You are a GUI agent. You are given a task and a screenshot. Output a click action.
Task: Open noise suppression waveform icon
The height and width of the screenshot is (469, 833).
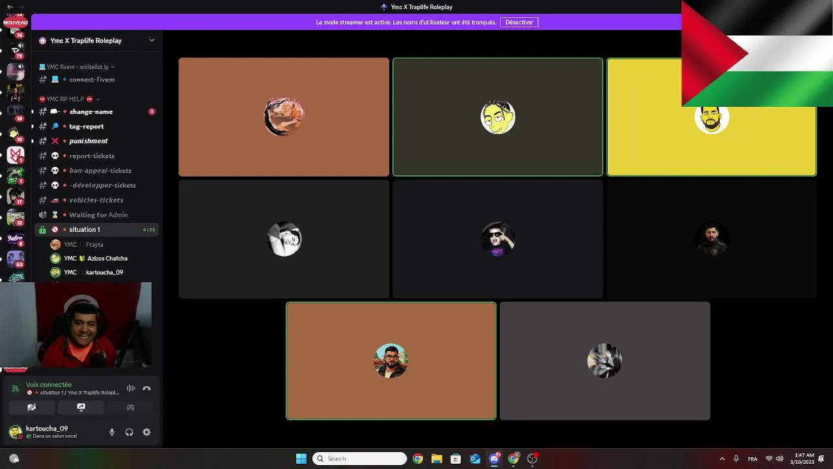coord(131,388)
